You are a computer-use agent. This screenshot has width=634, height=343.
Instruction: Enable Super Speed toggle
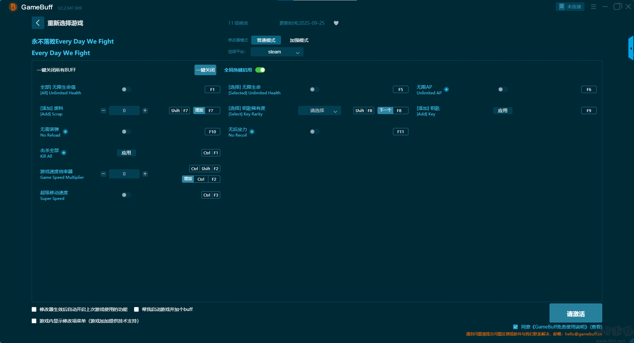point(126,195)
